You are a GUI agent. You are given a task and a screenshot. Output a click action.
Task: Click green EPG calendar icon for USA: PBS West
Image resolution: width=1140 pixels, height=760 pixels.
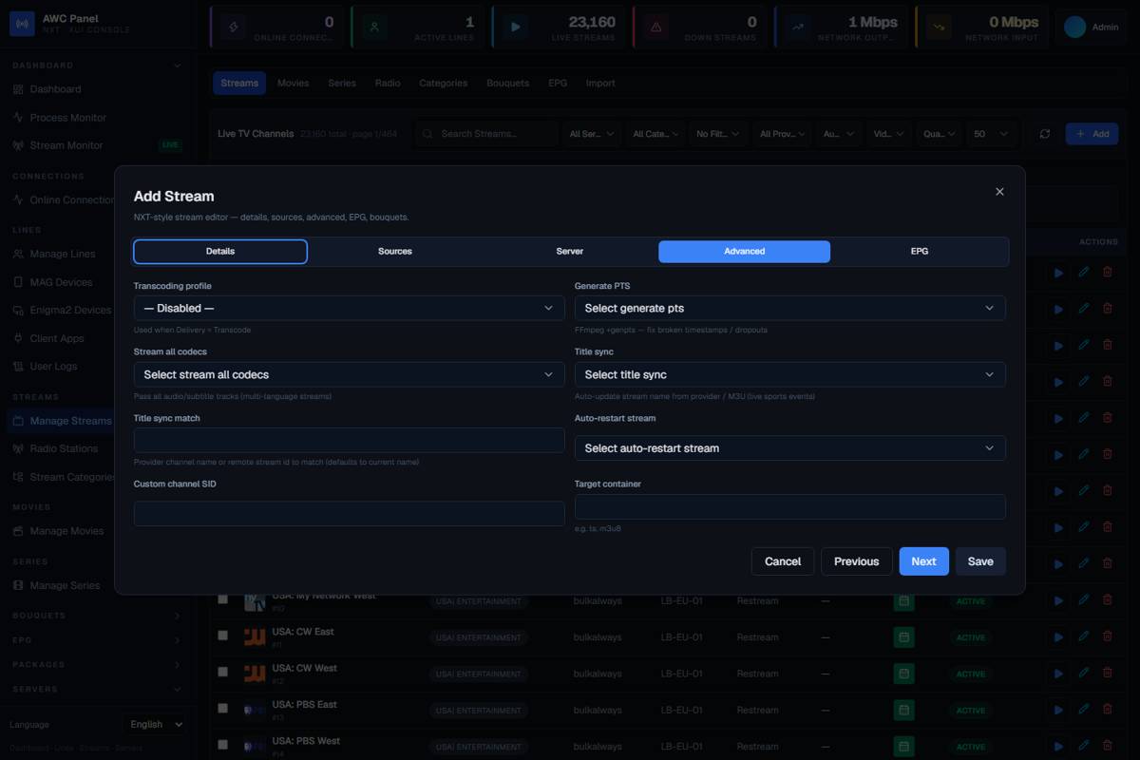tap(903, 746)
